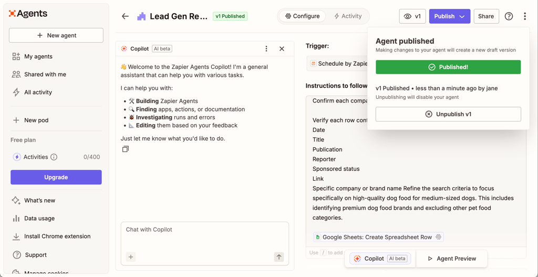Click the AI beta badge in Copilot header
This screenshot has width=538, height=277.
(x=162, y=49)
